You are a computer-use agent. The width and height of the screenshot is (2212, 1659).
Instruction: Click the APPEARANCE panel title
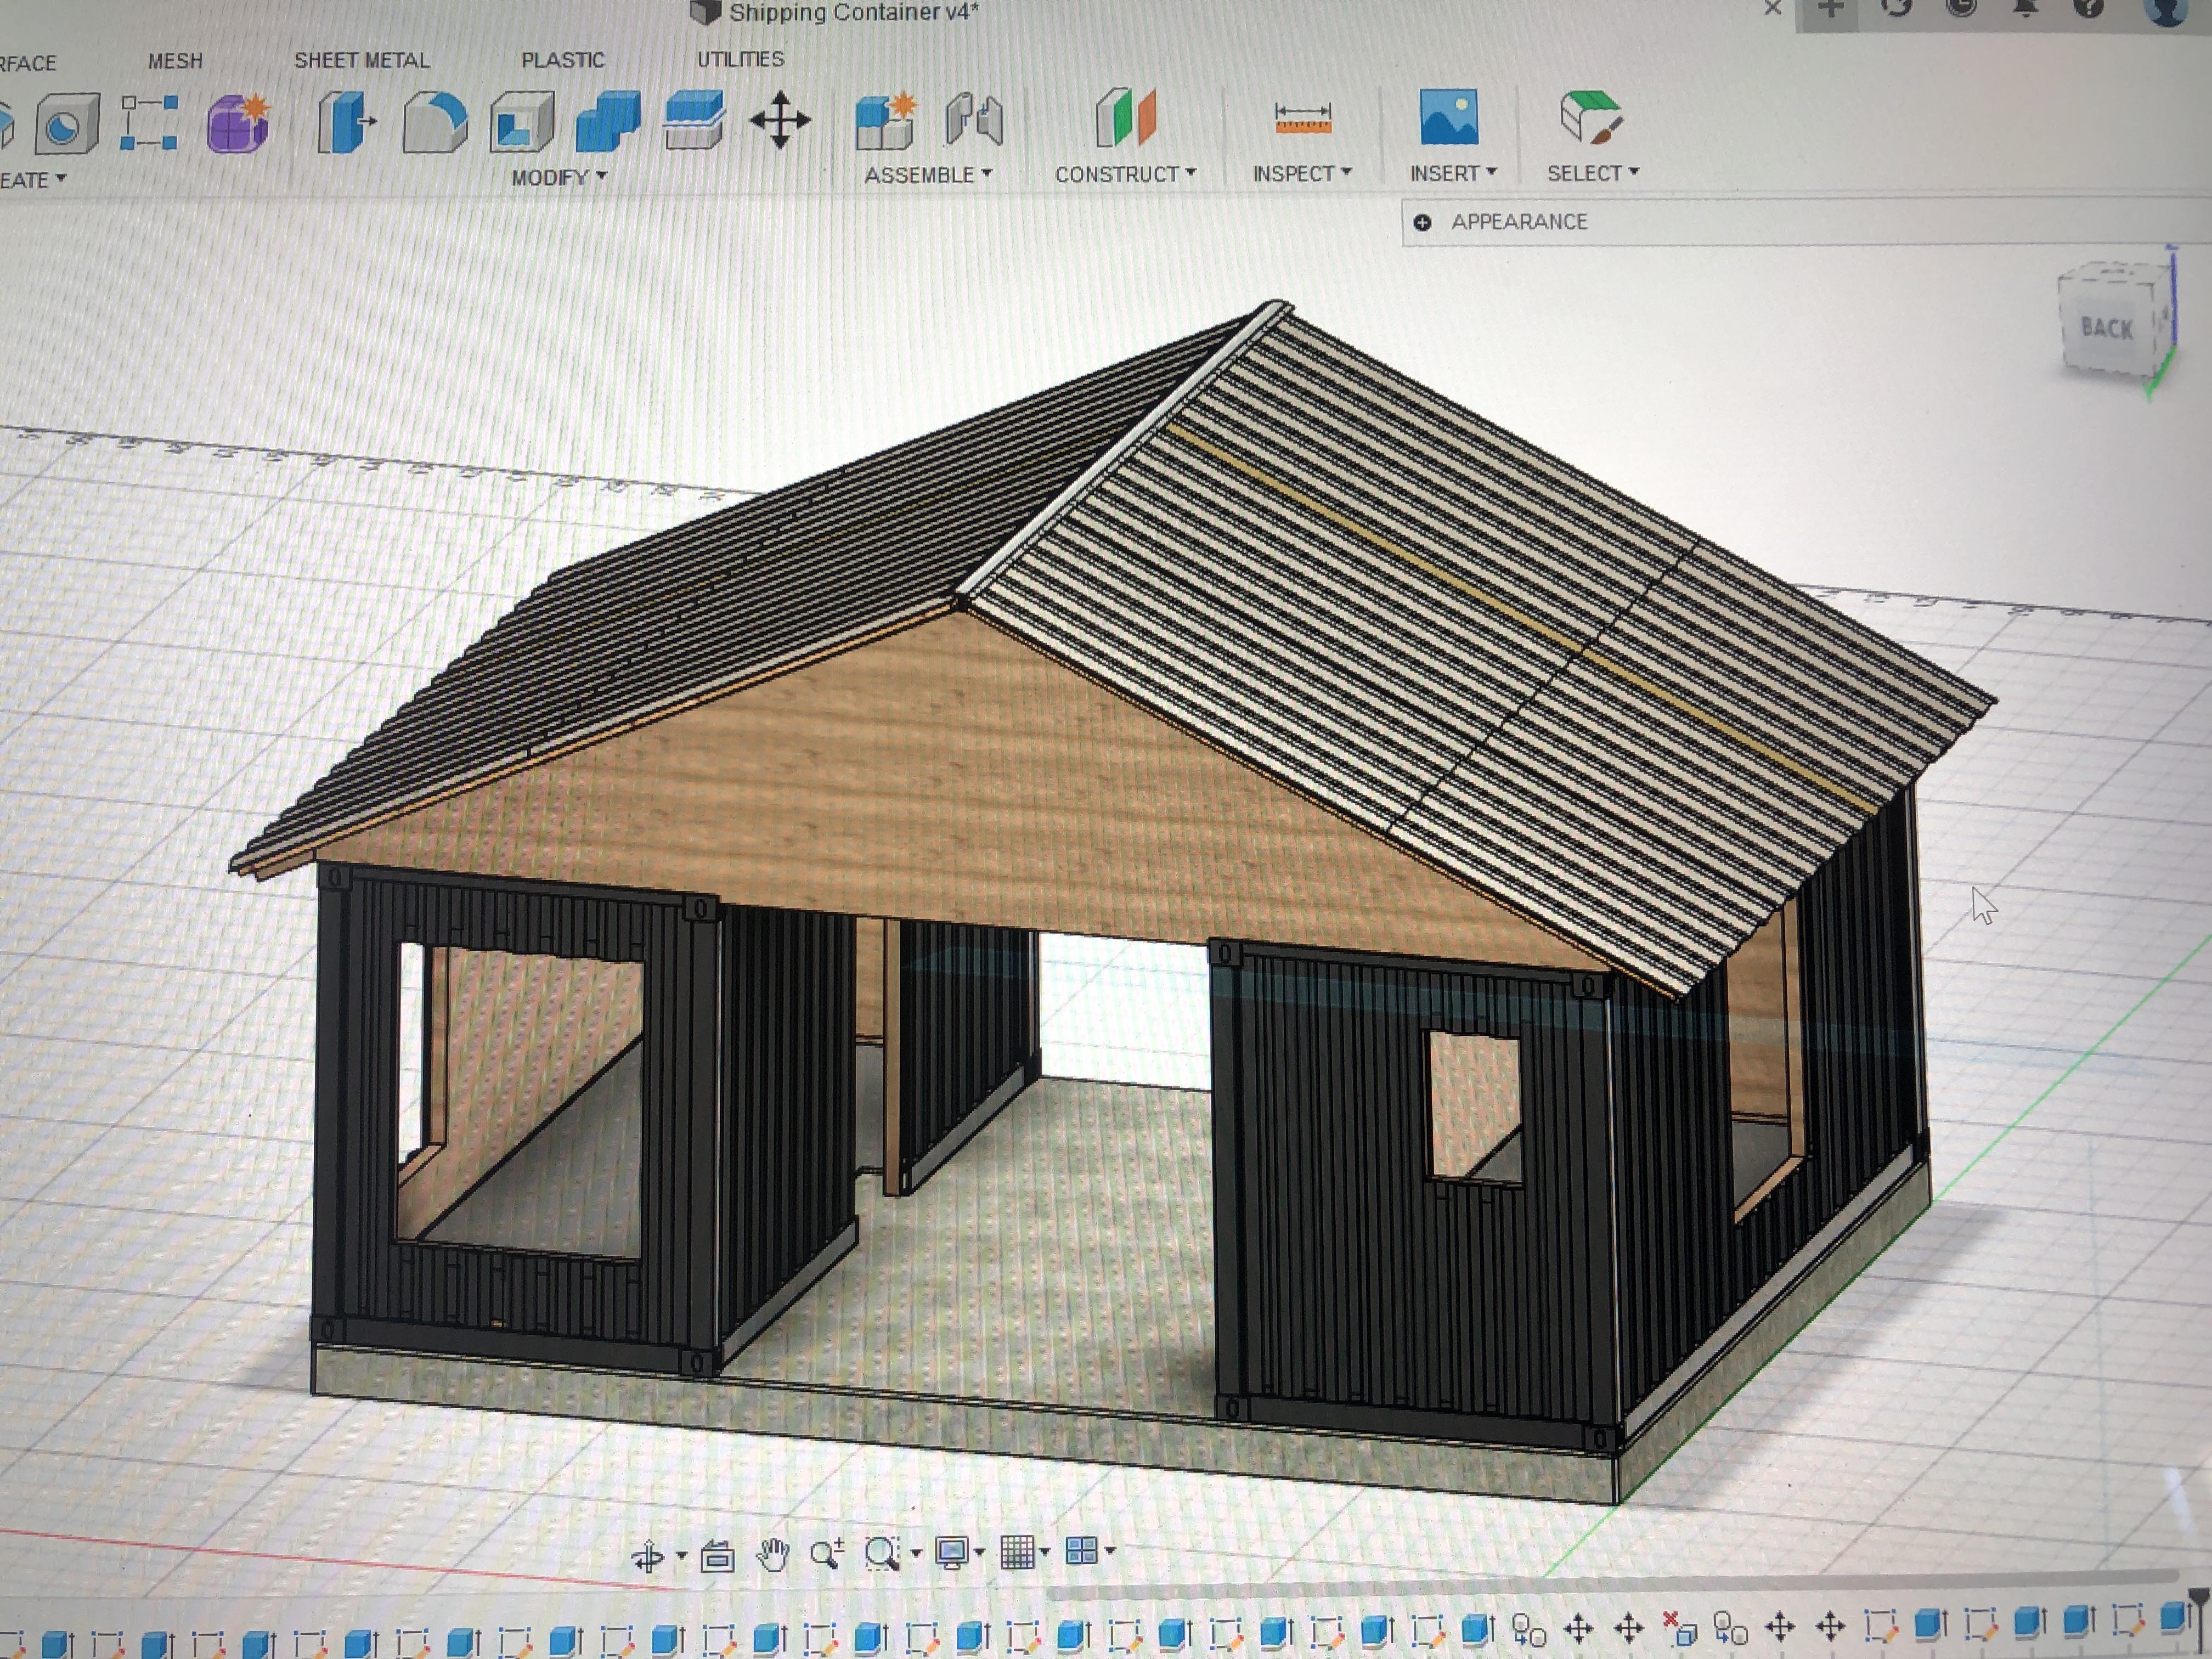[x=1519, y=221]
